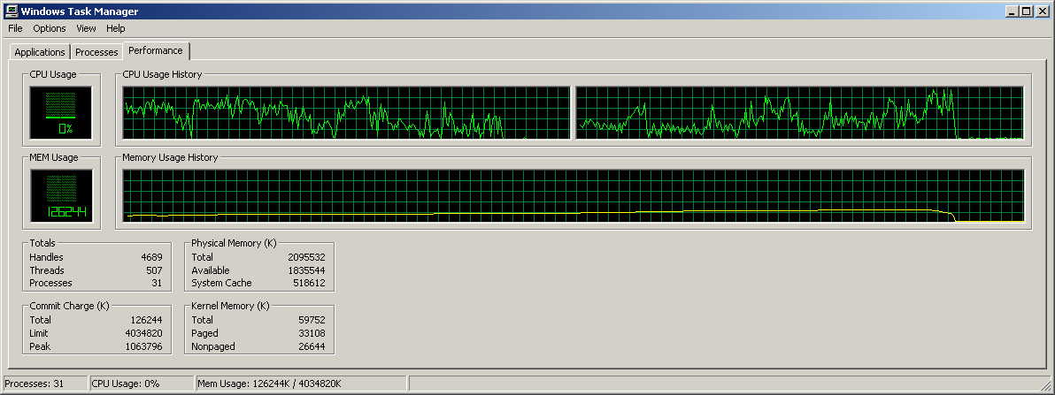Open the File menu

pyautogui.click(x=15, y=28)
